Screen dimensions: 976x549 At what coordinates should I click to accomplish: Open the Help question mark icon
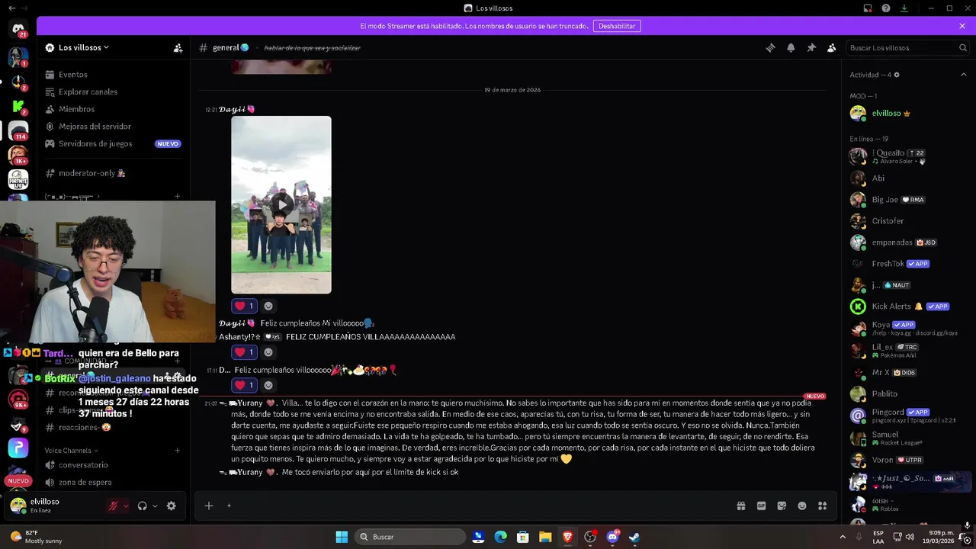pyautogui.click(x=886, y=8)
